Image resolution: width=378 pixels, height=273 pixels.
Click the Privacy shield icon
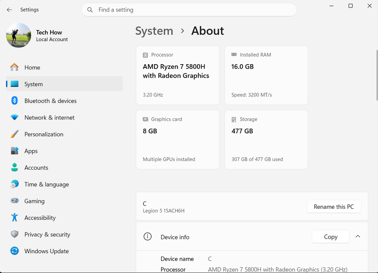pyautogui.click(x=14, y=234)
